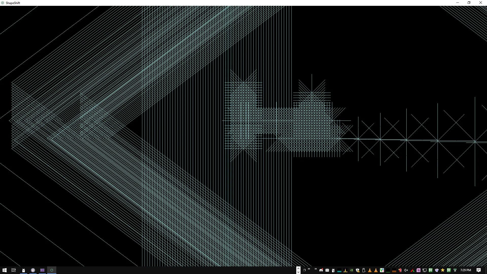Toggle the muted volume speaker icon
Viewport: 487px width, 274px height.
(x=406, y=270)
